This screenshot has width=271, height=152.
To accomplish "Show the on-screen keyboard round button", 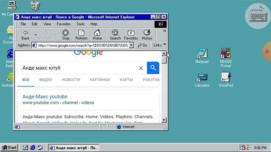I will coord(258,16).
